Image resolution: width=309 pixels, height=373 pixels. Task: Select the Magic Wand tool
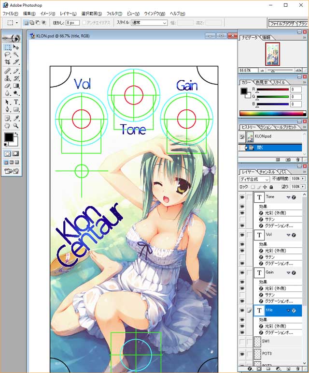click(16, 55)
